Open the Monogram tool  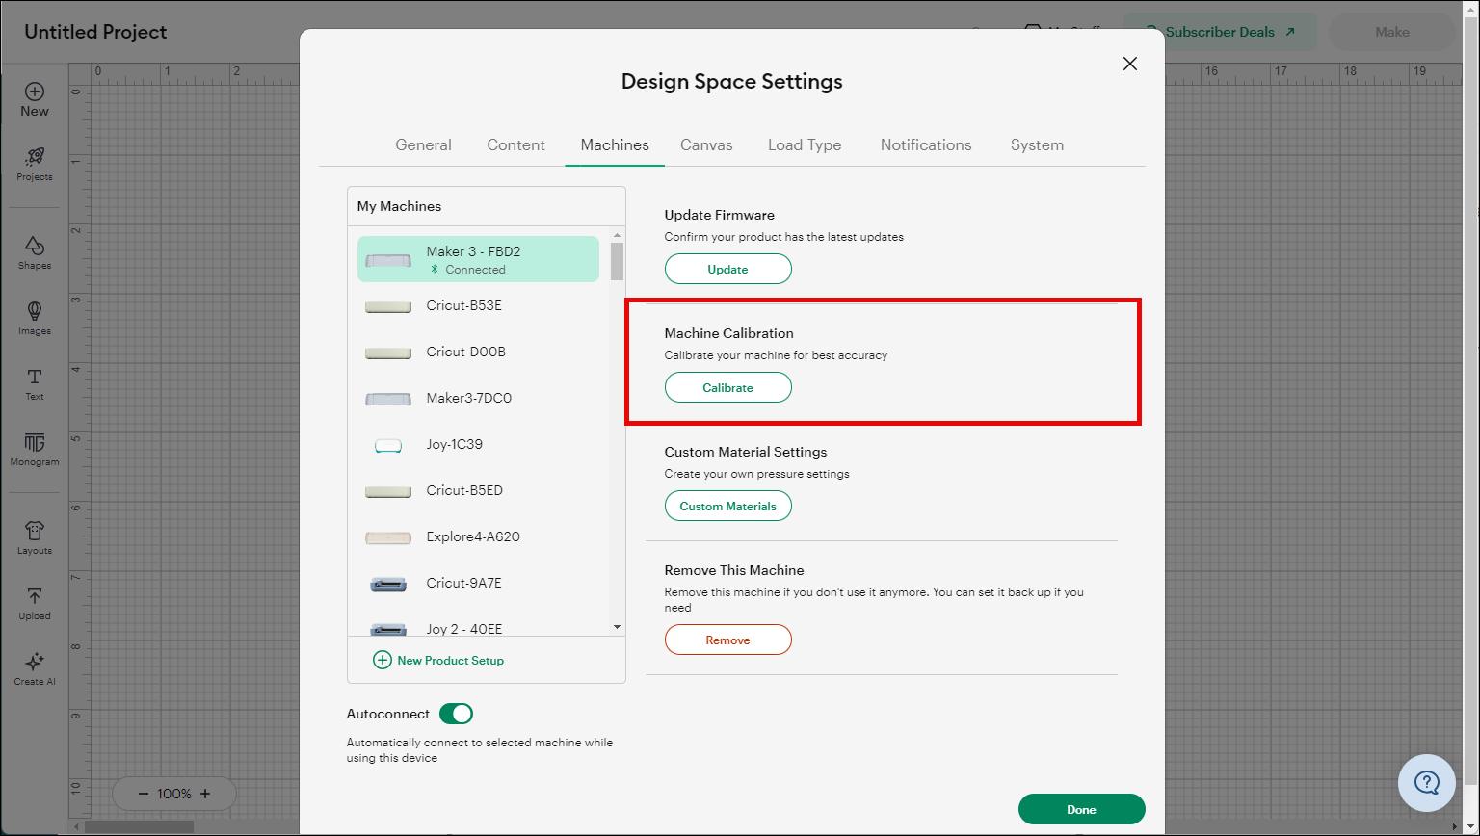point(34,443)
